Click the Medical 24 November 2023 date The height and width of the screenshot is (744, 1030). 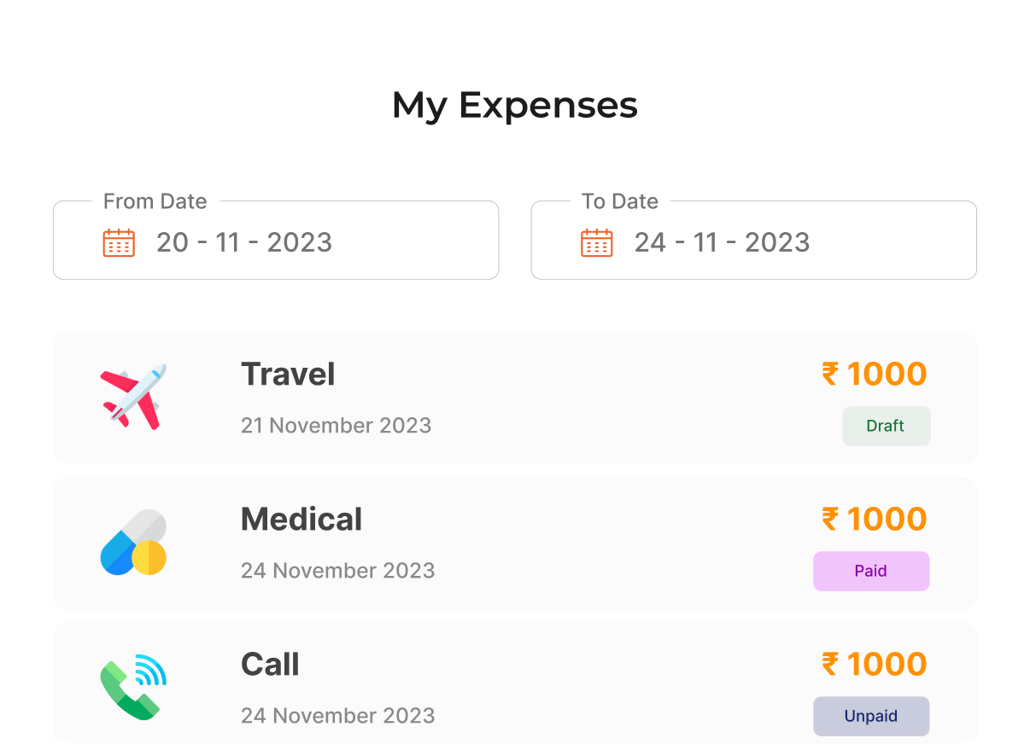338,570
